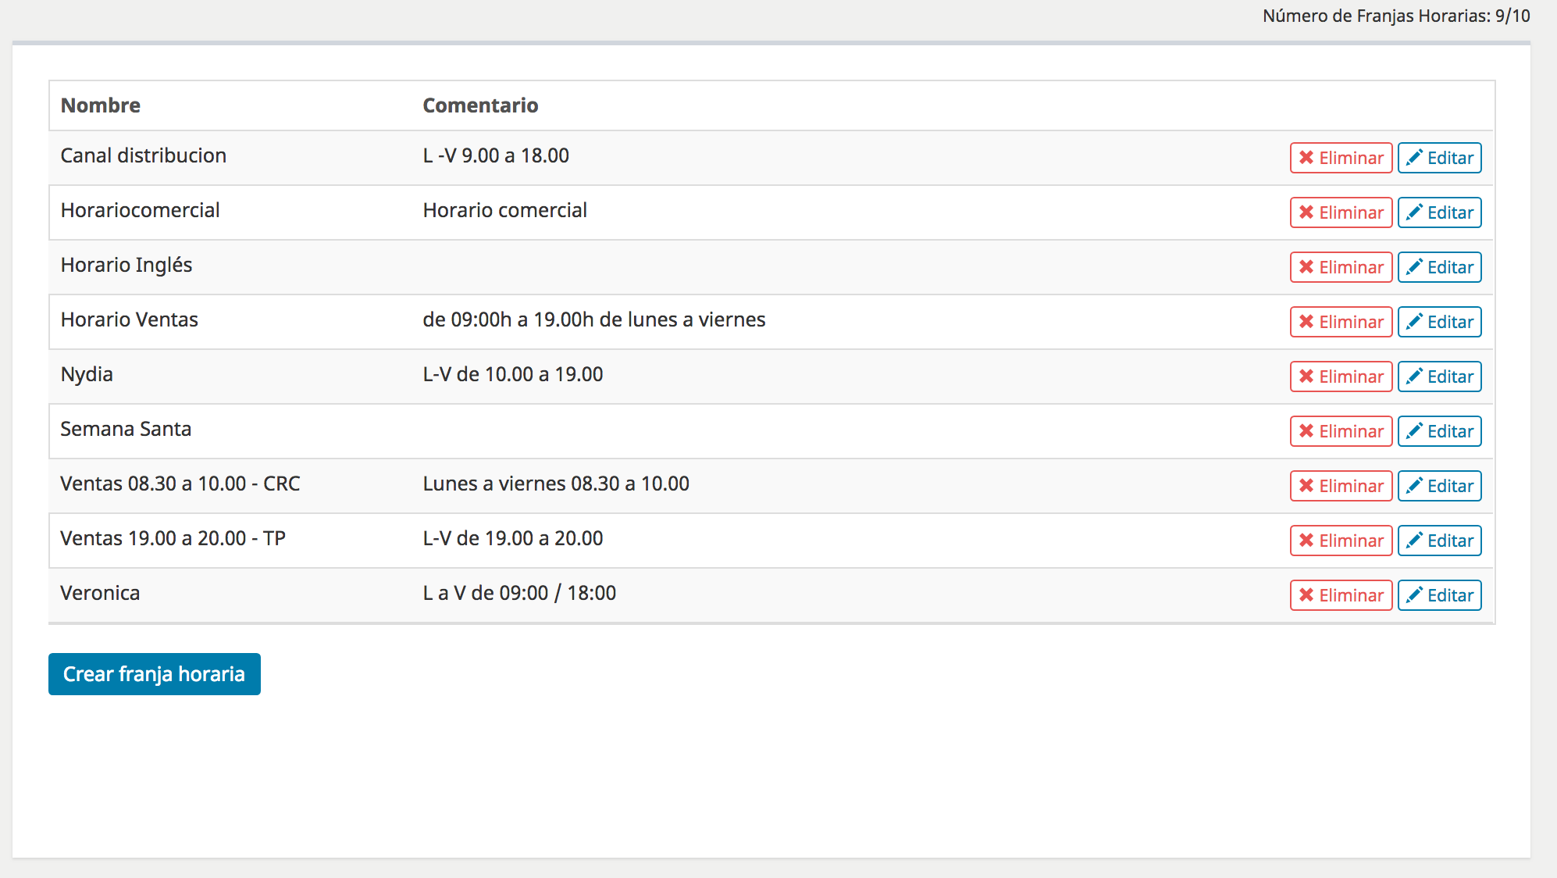Image resolution: width=1557 pixels, height=878 pixels.
Task: Open editor for Horario Ventas
Action: pyautogui.click(x=1439, y=322)
